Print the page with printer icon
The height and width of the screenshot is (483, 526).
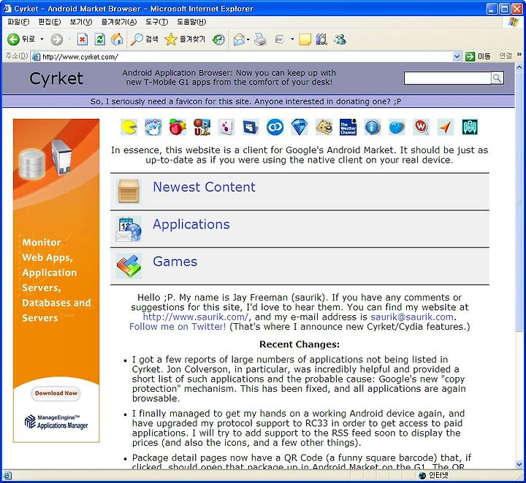(260, 39)
